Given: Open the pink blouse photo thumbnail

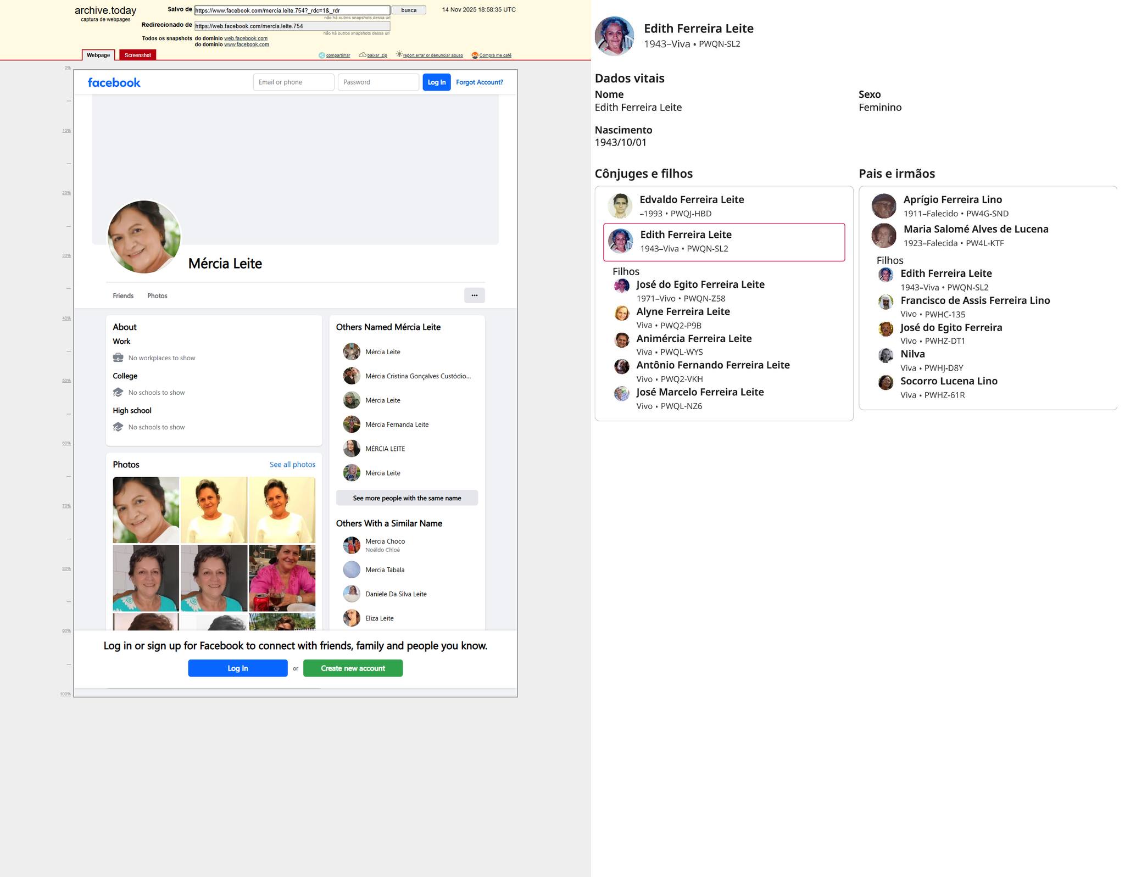Looking at the screenshot, I should click(282, 578).
